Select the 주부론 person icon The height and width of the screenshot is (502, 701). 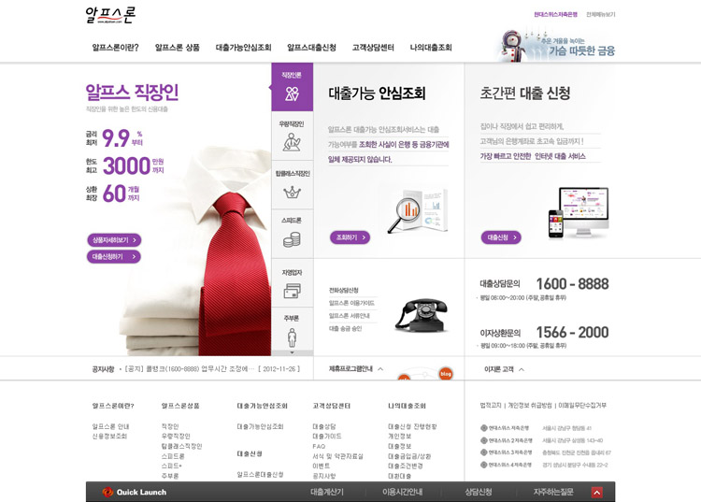292,337
